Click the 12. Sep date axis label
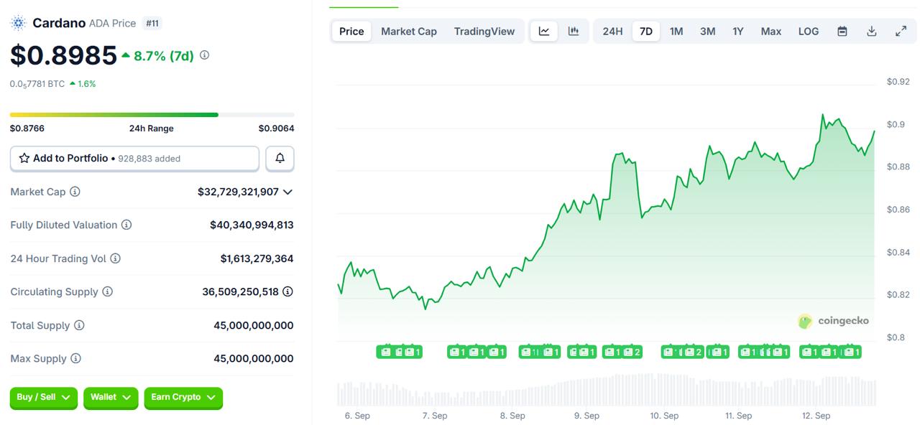The image size is (920, 425). coord(816,416)
